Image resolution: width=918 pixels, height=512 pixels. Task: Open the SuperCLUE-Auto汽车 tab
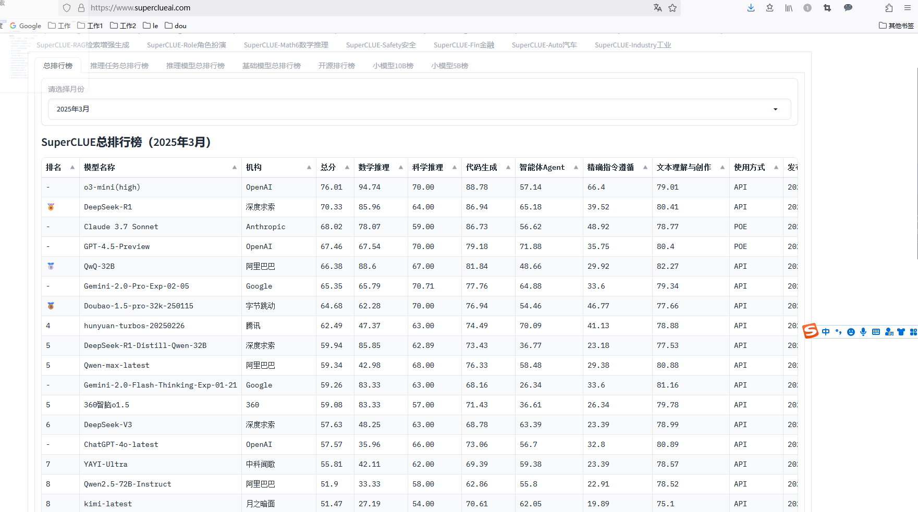pos(544,45)
